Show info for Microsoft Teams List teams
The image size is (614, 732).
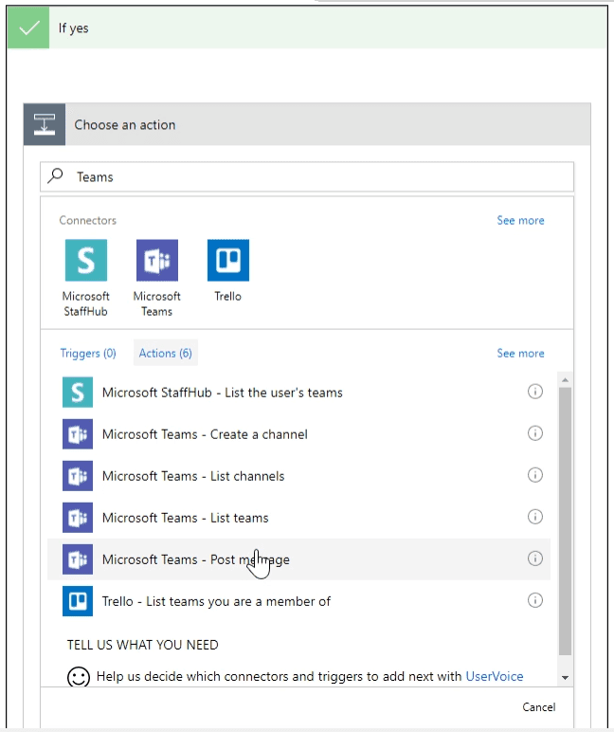[x=534, y=517]
